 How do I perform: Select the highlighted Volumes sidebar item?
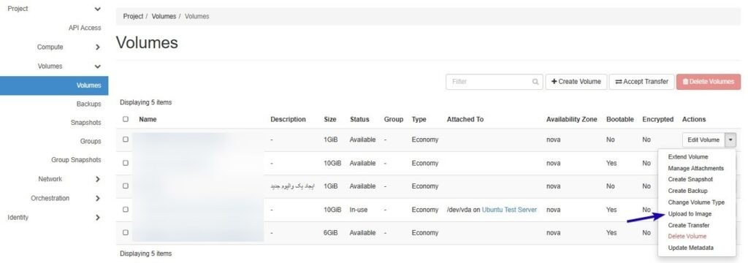(54, 85)
